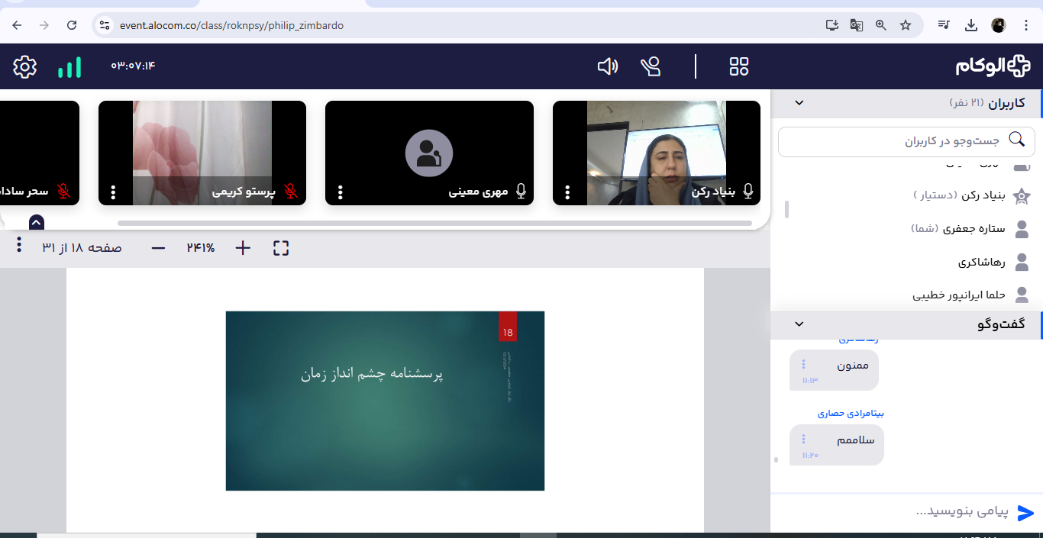The image size is (1043, 538).
Task: Open three-dot menu on بنیاد رکن tile
Action: (x=567, y=192)
